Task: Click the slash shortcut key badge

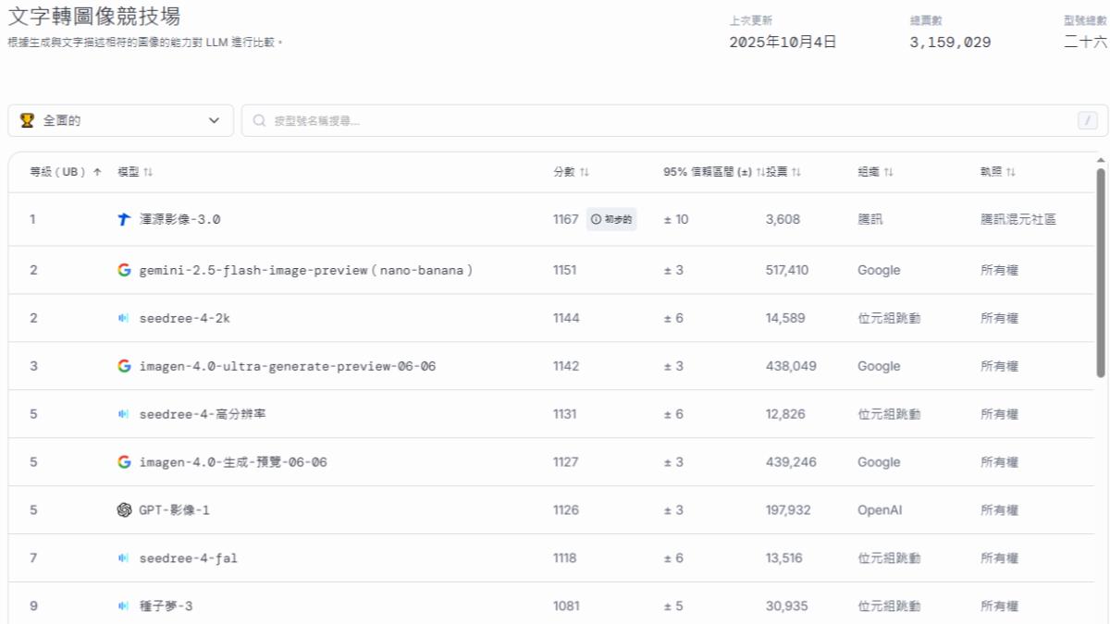Action: click(x=1088, y=120)
